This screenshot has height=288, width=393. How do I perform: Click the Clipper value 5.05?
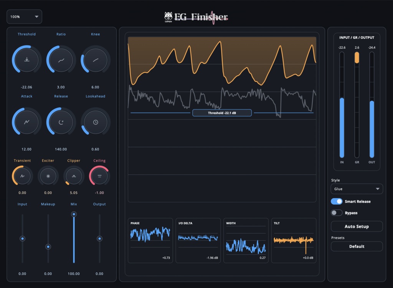point(74,193)
